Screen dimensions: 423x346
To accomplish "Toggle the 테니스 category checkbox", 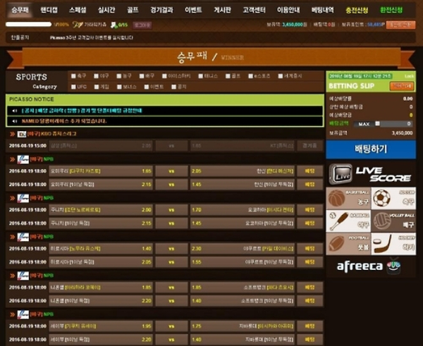I will [x=200, y=76].
